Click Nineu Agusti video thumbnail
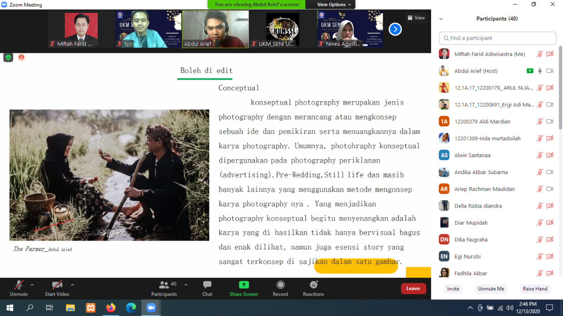The image size is (563, 316). (350, 29)
